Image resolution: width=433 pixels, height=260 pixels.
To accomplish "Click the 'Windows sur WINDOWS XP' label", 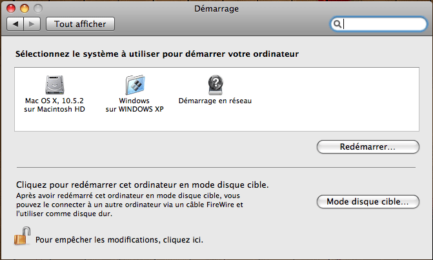I will 135,105.
